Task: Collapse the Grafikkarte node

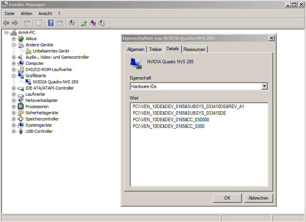Action: [14, 76]
